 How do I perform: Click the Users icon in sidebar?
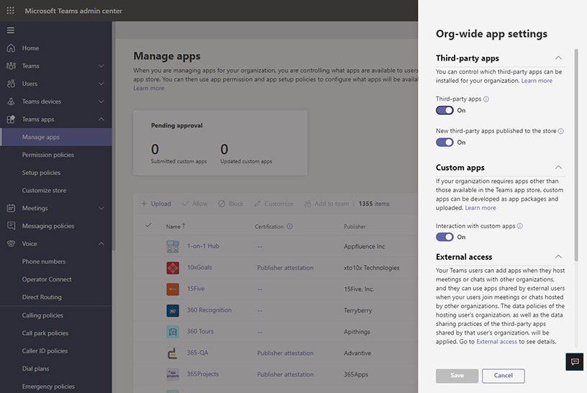(x=11, y=83)
